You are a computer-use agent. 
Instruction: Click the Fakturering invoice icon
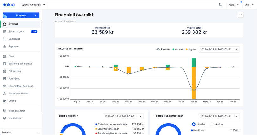[5, 71]
